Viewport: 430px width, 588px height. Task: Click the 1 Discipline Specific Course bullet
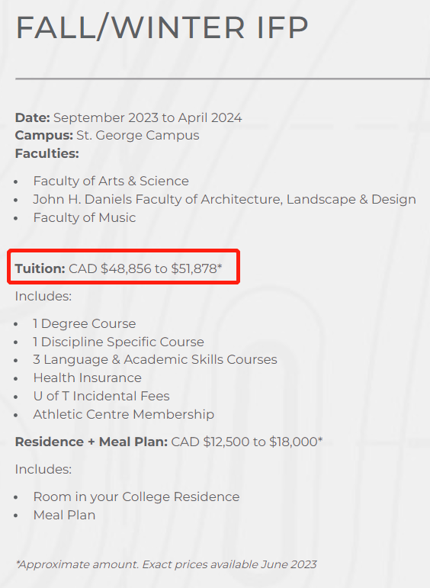coord(118,342)
